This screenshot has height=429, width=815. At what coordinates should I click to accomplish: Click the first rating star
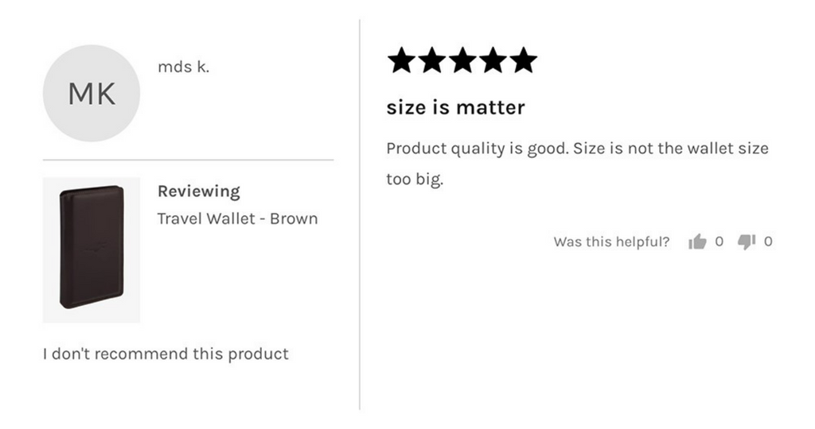[401, 60]
